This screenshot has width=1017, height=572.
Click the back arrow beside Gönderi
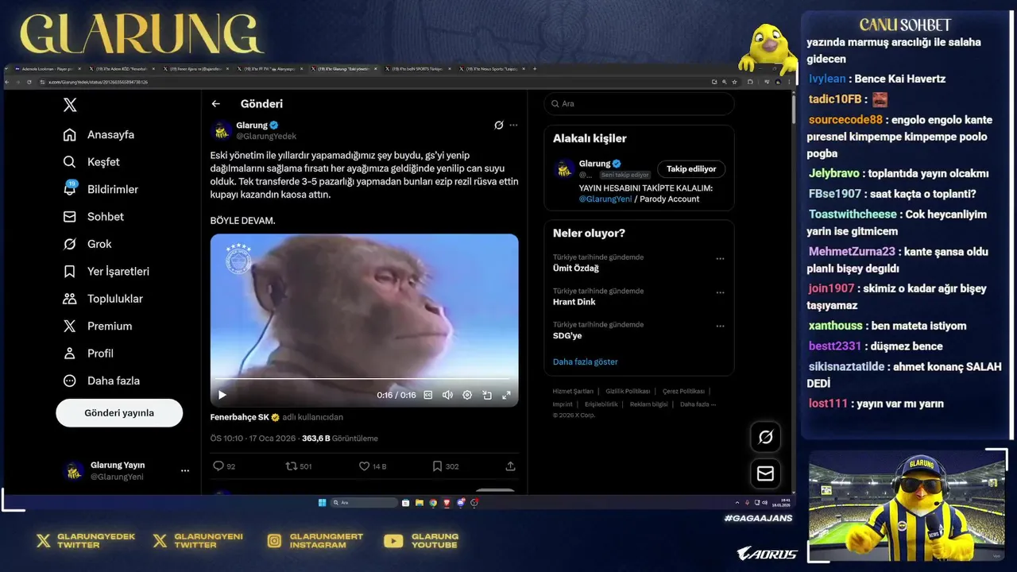tap(215, 104)
